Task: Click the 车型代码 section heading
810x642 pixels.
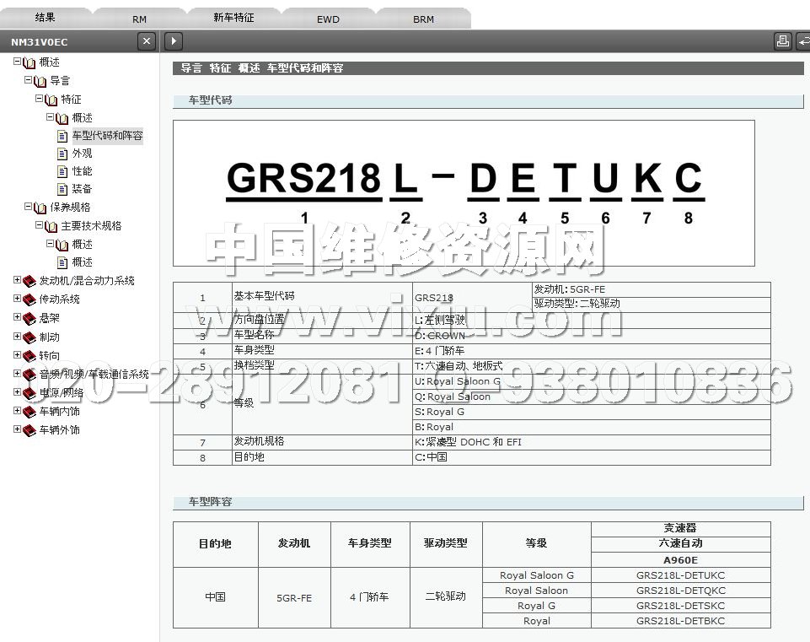Action: [210, 100]
